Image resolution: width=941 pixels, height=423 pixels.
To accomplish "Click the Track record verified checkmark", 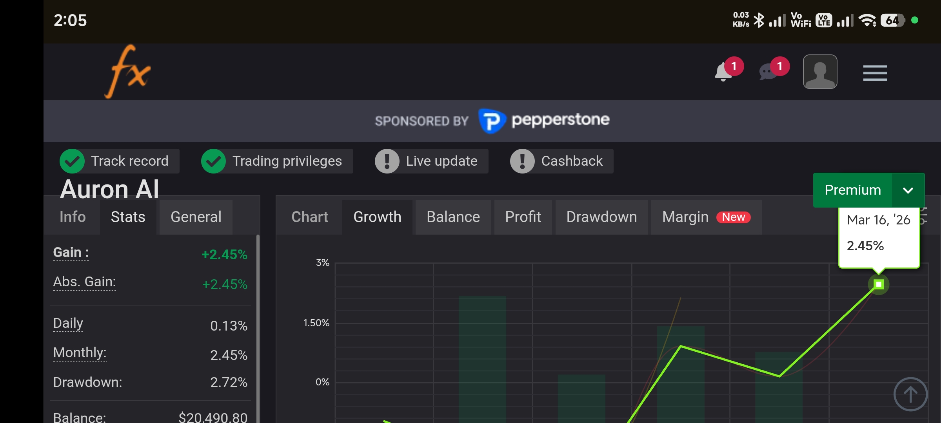I will point(72,161).
